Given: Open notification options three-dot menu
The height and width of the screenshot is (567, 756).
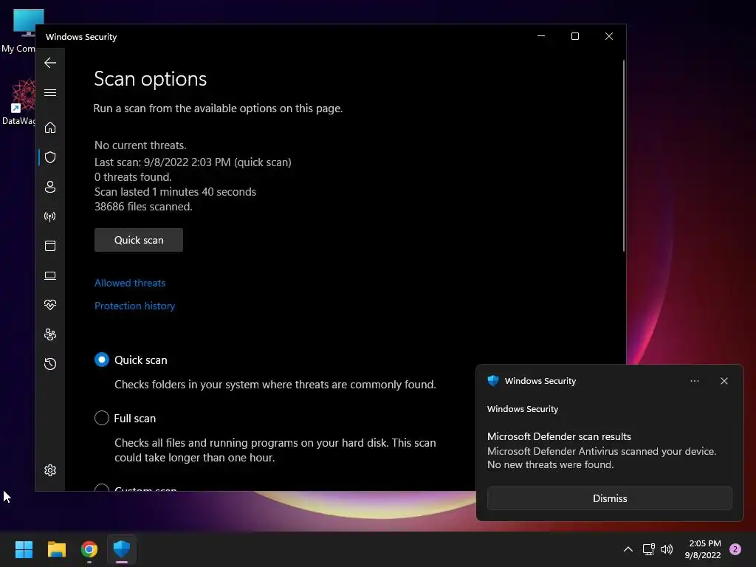Looking at the screenshot, I should [695, 381].
